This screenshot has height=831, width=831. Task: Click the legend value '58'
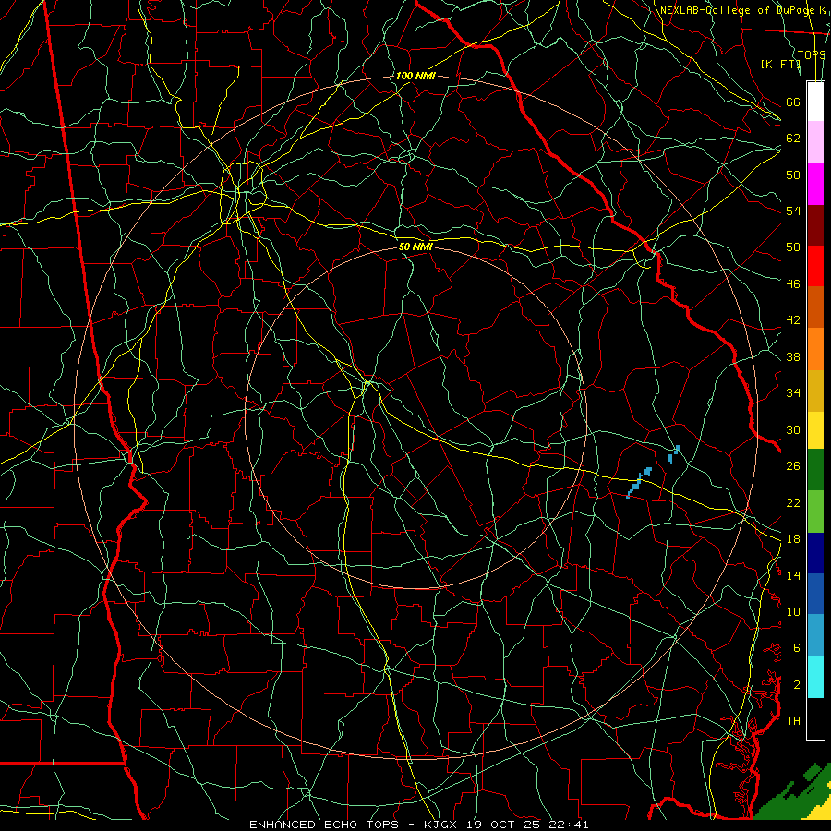click(793, 175)
